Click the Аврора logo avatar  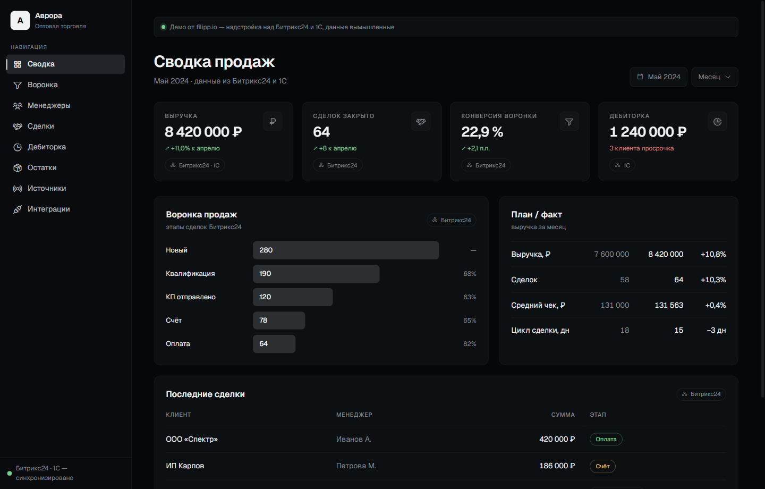point(20,20)
